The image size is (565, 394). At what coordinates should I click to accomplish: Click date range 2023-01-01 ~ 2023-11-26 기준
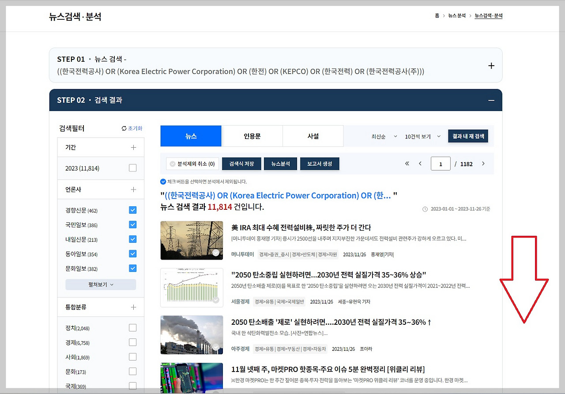coord(460,209)
